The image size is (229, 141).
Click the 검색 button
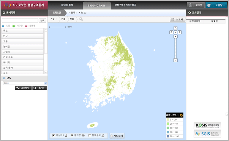[43, 20]
